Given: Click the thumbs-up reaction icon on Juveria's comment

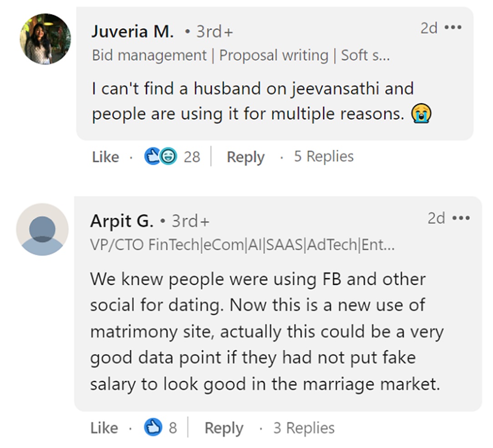Looking at the screenshot, I should point(152,157).
